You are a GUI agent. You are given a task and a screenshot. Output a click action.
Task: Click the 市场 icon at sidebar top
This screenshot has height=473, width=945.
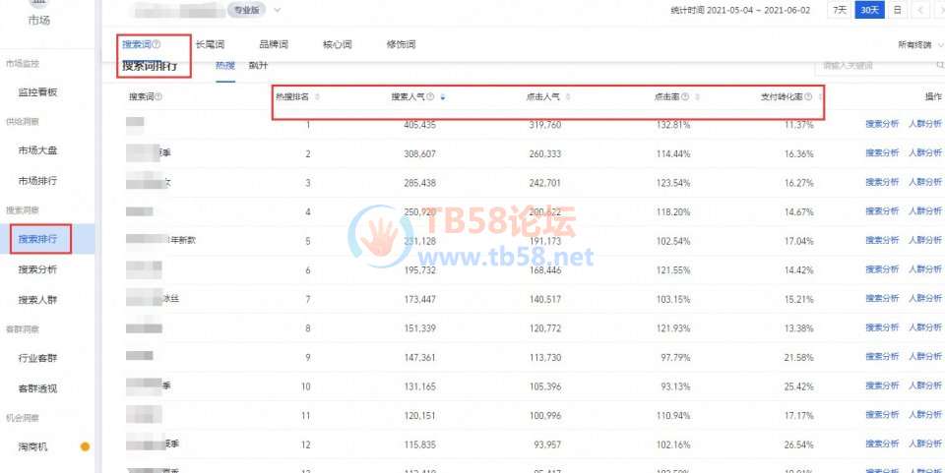38,6
